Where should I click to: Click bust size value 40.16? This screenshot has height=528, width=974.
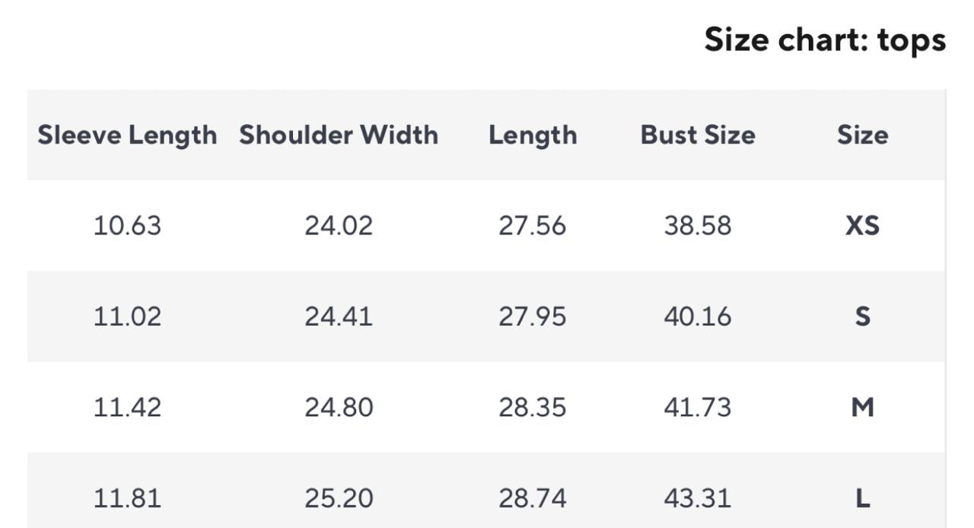click(x=698, y=316)
